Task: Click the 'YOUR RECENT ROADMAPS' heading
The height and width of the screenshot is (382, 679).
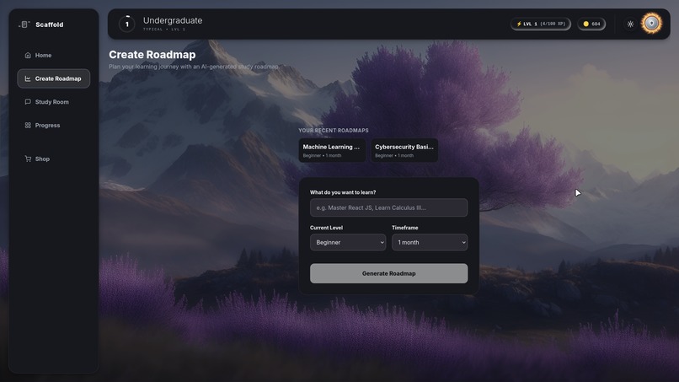Action: coord(334,131)
